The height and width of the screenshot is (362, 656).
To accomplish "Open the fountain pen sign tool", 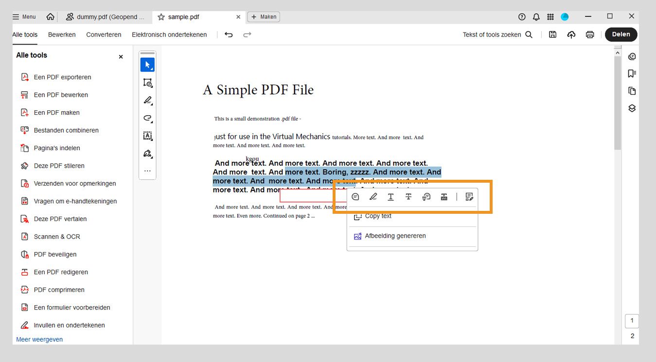I will point(147,154).
